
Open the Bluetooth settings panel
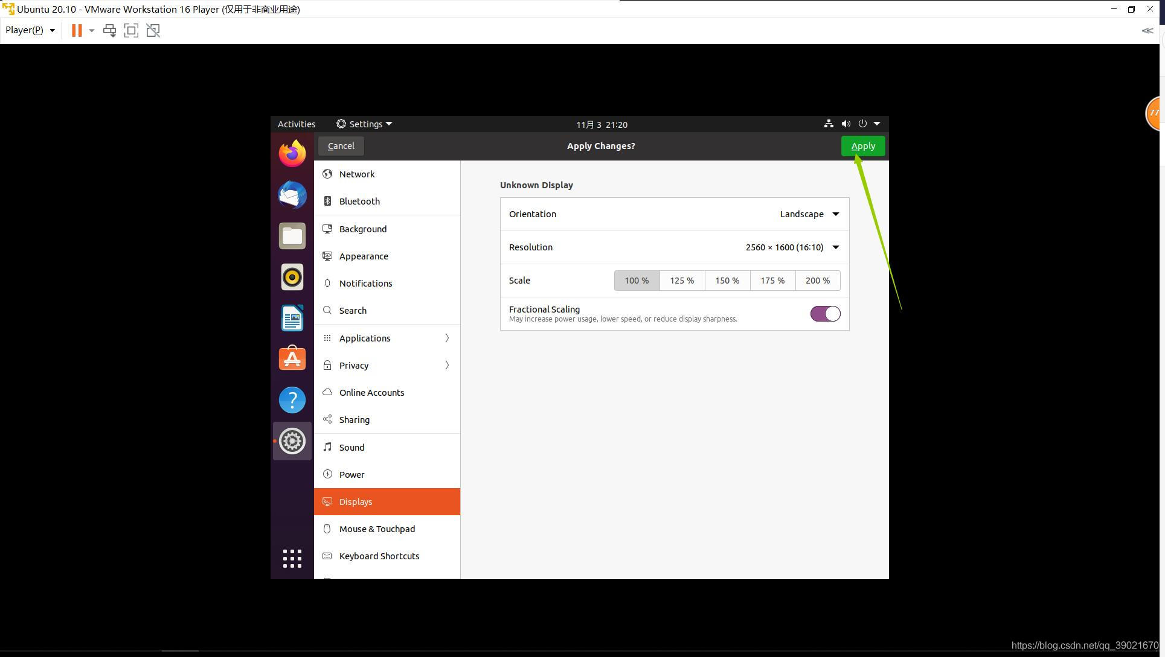coord(387,201)
